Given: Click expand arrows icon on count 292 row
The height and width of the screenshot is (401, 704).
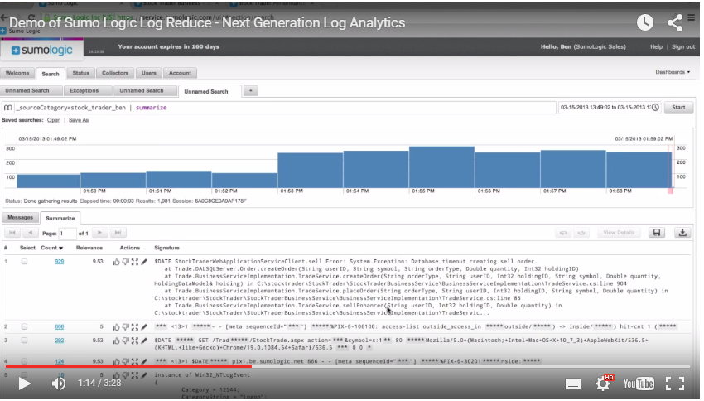Looking at the screenshot, I should point(135,341).
